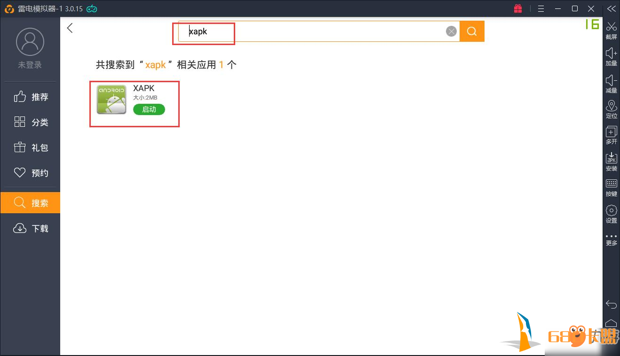620x356 pixels.
Task: Click the orange search magnifier button
Action: [x=472, y=31]
